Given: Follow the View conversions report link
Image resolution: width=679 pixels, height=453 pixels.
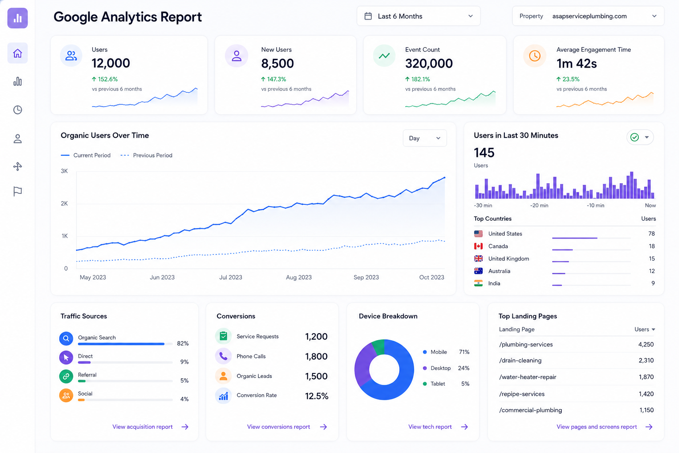Looking at the screenshot, I should pos(287,427).
